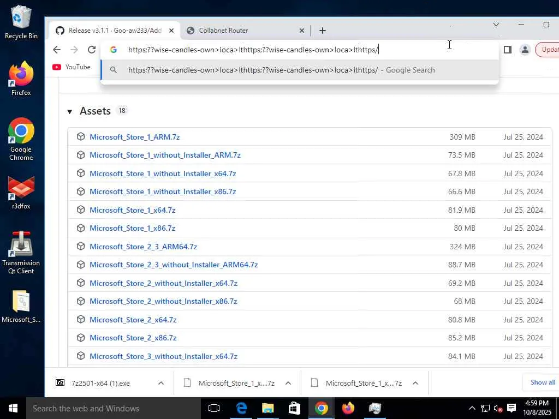This screenshot has width=559, height=419.
Task: Open the 7z2501-x64 (1).exe download item
Action: [100, 384]
